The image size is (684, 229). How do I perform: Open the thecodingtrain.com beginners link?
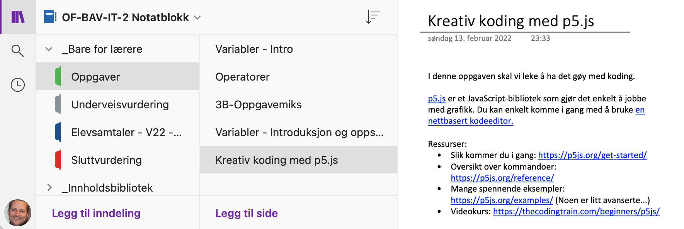[x=576, y=211]
